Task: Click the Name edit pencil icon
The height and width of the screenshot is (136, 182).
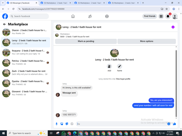Action: point(119,66)
